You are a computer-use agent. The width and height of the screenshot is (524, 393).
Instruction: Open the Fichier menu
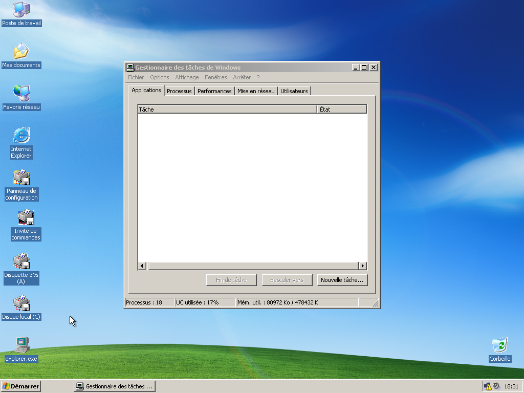click(x=136, y=77)
